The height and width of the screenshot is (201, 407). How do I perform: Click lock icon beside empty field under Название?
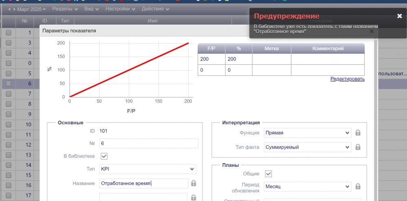[193, 197]
